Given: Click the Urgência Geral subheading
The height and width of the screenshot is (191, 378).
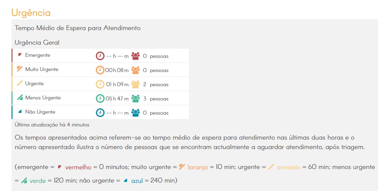Looking at the screenshot, I should click(37, 43).
